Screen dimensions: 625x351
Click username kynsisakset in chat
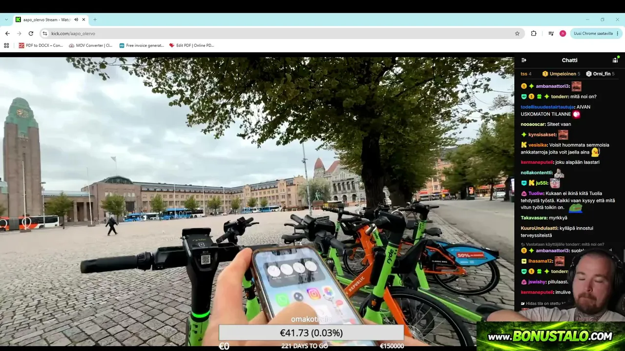click(x=542, y=135)
